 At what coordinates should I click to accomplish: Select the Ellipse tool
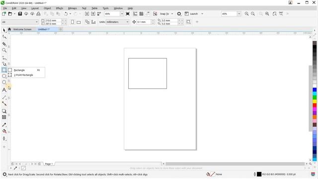[x=4, y=76]
